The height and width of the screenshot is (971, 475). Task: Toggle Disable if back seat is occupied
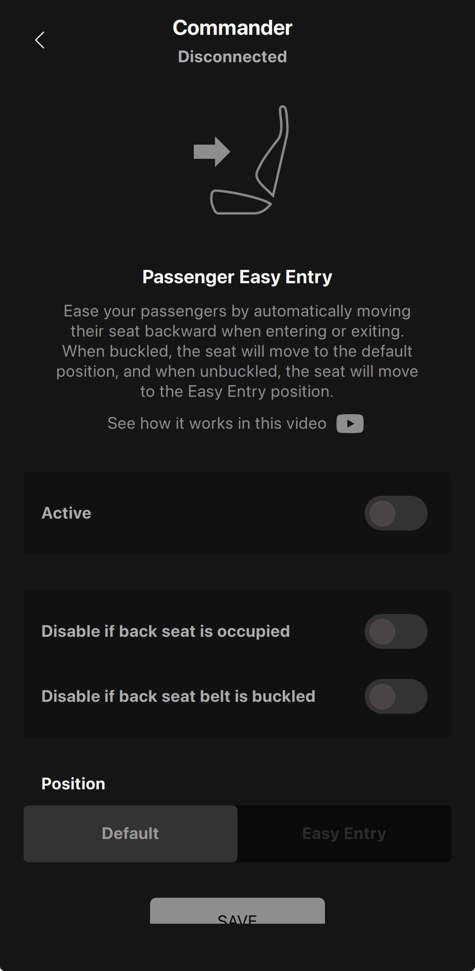coord(395,631)
